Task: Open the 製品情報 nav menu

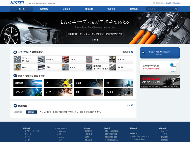Action: click(x=44, y=9)
